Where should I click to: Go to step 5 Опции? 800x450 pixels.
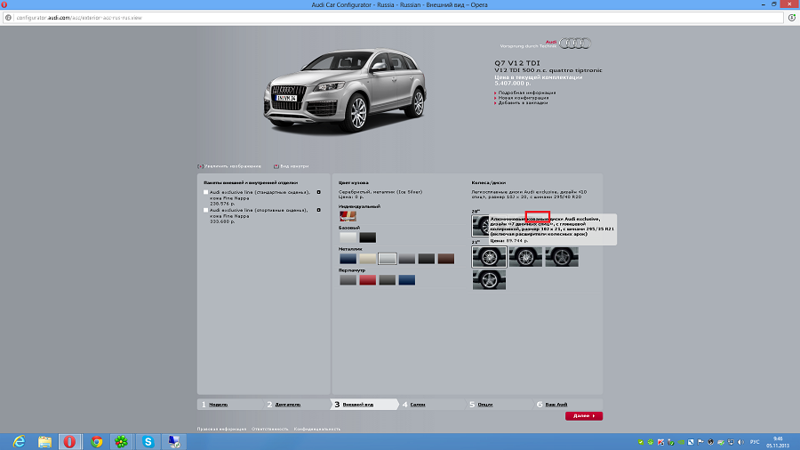pyautogui.click(x=484, y=405)
